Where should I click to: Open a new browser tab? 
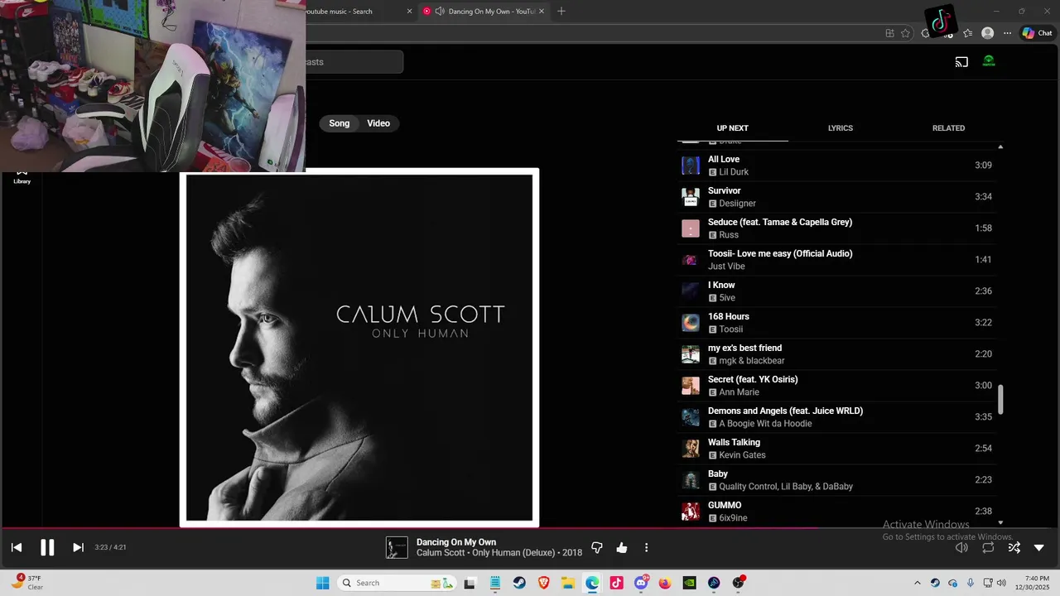561,12
